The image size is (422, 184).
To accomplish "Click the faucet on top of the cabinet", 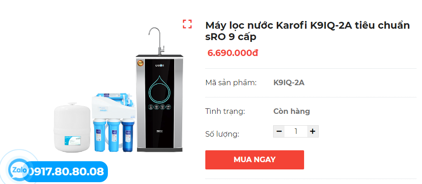I will coord(157,41).
